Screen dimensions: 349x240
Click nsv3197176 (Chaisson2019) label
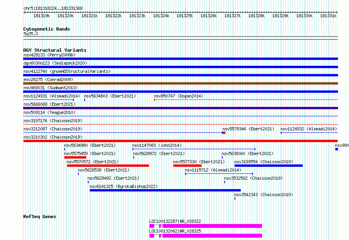[x=53, y=121]
